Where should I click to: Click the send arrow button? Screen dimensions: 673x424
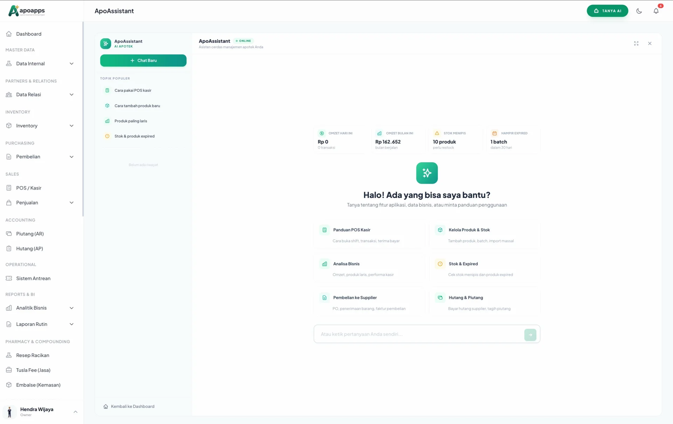[x=530, y=335]
